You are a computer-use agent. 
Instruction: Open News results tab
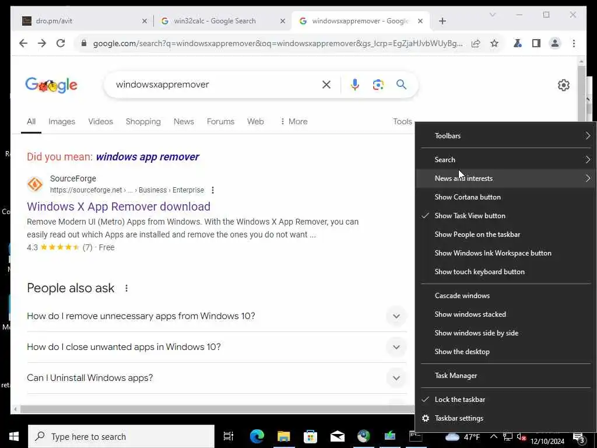pos(184,121)
